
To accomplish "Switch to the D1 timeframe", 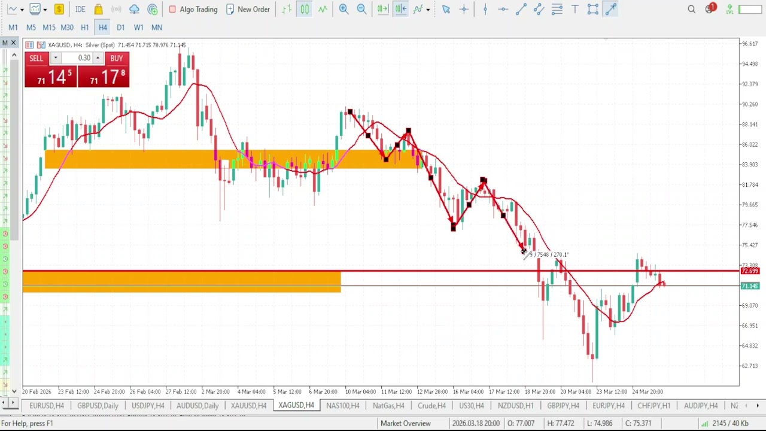I will 121,27.
